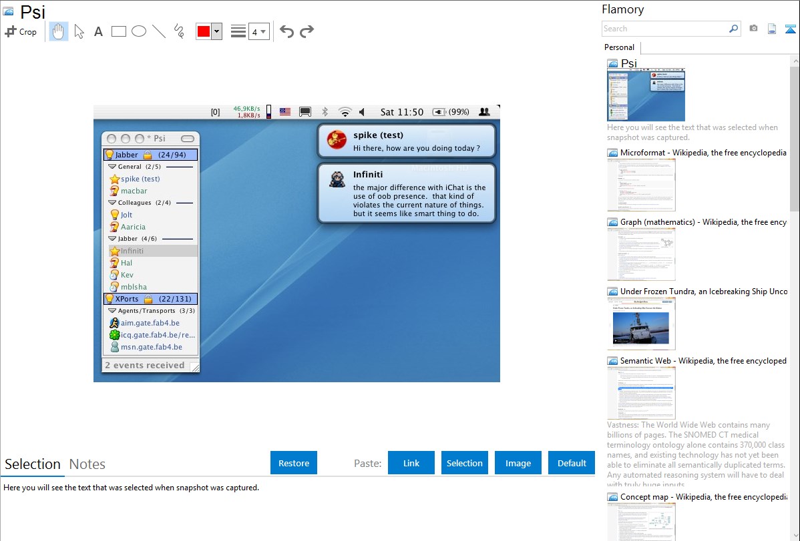The width and height of the screenshot is (800, 541).
Task: Collapse the Jabber (4/6) contact group
Action: (112, 239)
